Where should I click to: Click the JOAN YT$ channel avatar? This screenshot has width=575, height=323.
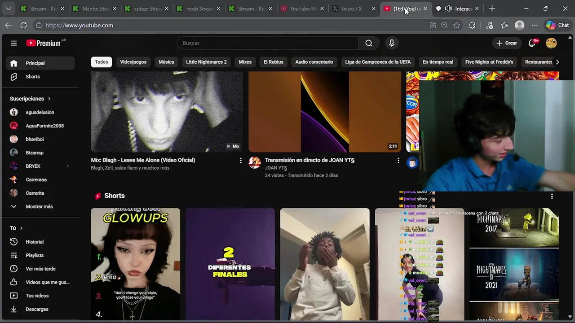[255, 162]
